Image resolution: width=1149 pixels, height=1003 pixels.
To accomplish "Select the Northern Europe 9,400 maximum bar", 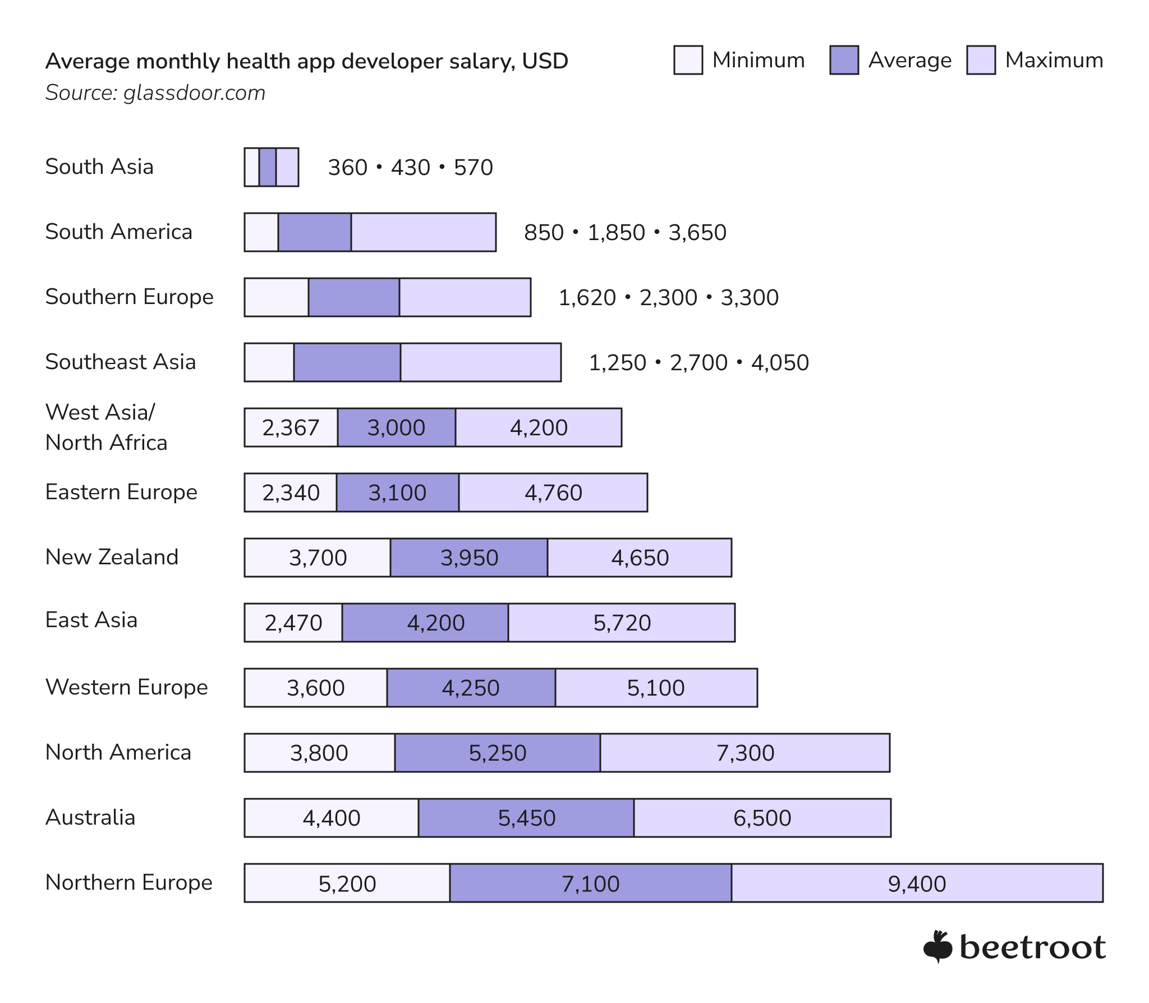I will (x=917, y=884).
